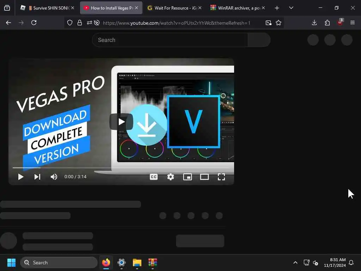Click the translate page icon in address bar

[x=268, y=23]
